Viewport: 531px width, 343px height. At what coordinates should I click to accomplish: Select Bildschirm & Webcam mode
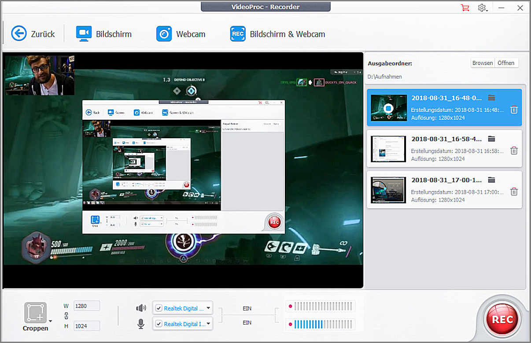coord(277,34)
